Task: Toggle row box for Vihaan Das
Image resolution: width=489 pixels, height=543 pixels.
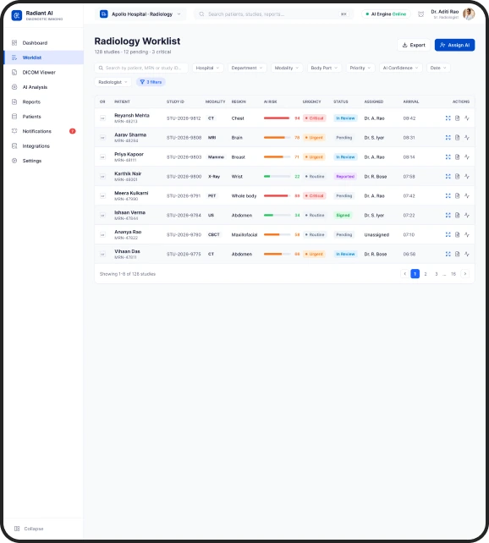Action: point(102,254)
